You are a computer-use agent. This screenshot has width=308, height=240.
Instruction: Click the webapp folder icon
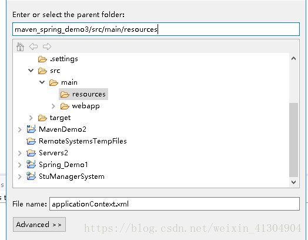point(65,106)
